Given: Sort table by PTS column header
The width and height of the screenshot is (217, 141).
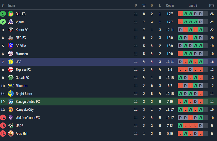Looking at the screenshot, I should [212, 6].
